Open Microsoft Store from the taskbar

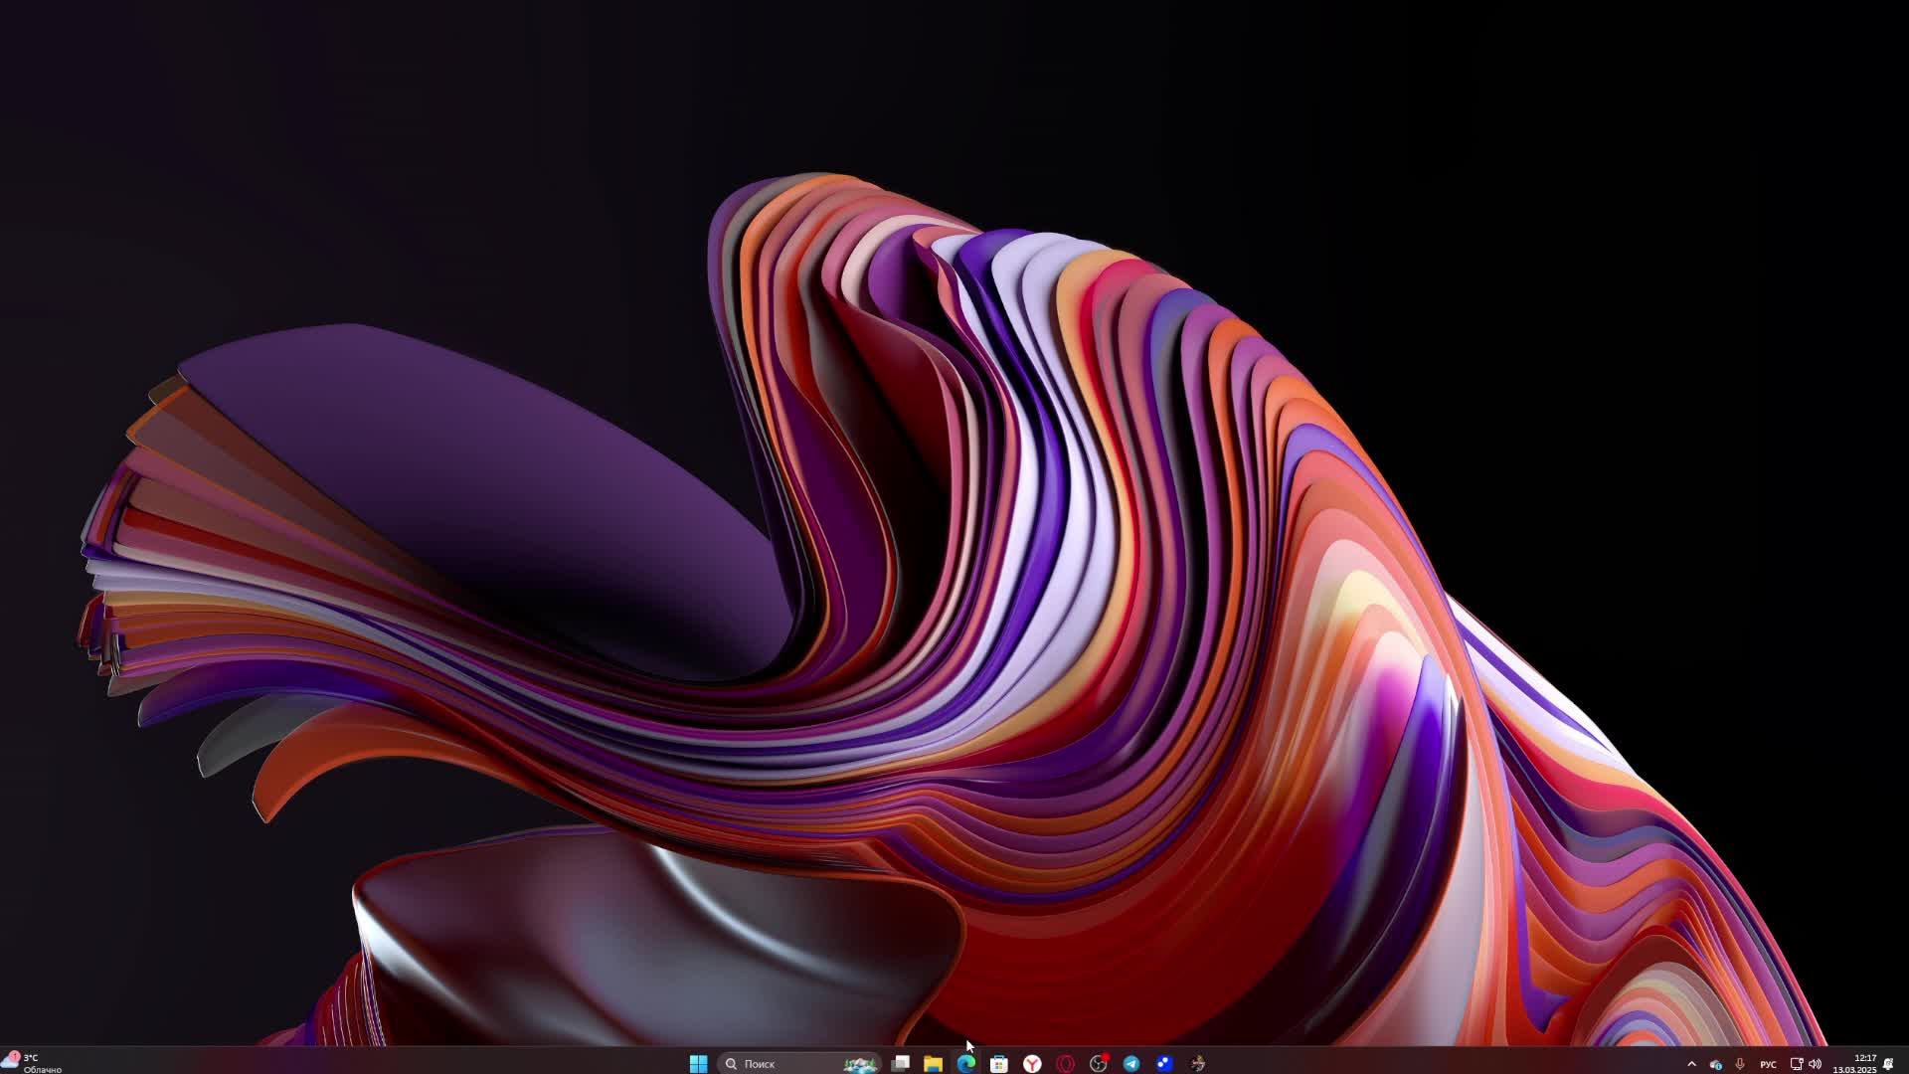[999, 1063]
